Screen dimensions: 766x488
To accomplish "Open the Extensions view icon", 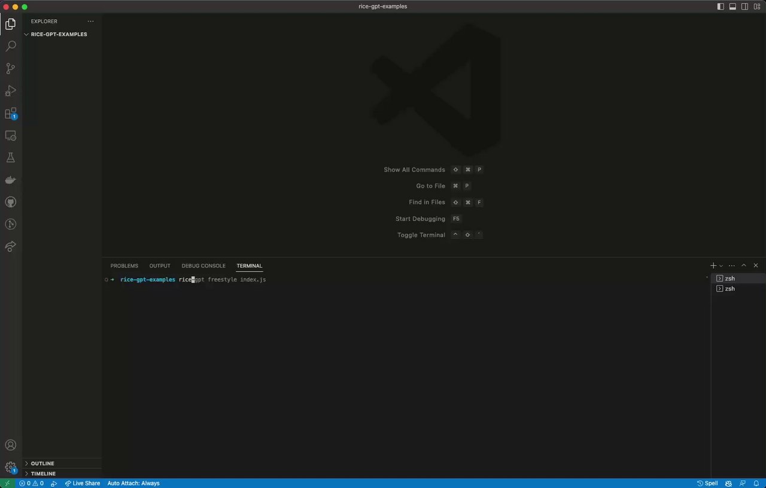I will click(11, 113).
